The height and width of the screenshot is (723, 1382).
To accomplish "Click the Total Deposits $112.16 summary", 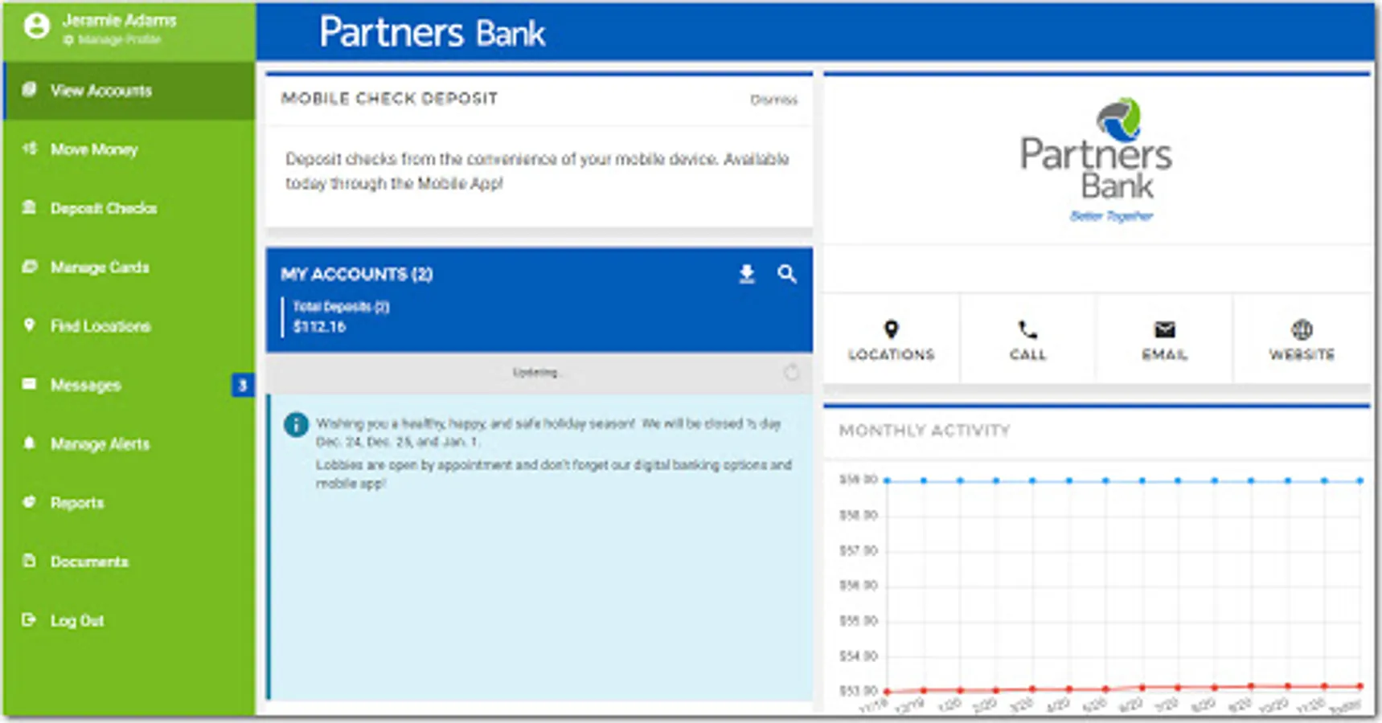I will click(x=342, y=317).
